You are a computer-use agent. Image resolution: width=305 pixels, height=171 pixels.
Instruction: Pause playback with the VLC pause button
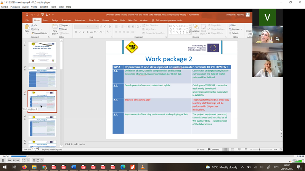[3, 160]
